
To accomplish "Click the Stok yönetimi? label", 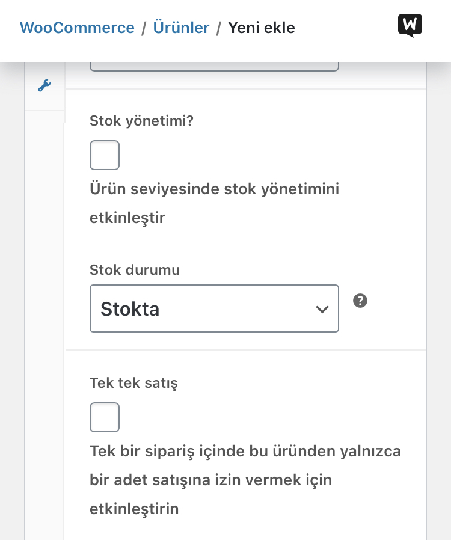I will pyautogui.click(x=141, y=121).
